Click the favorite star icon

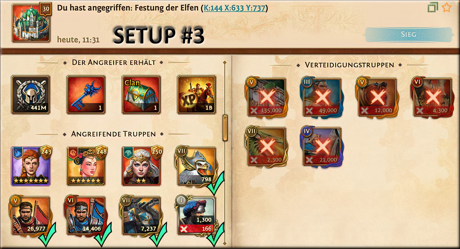click(447, 7)
